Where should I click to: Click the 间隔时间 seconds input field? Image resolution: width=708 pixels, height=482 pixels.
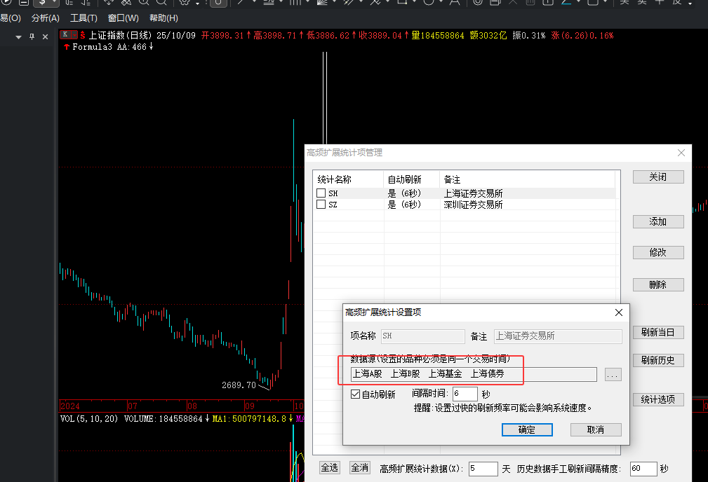(x=465, y=394)
